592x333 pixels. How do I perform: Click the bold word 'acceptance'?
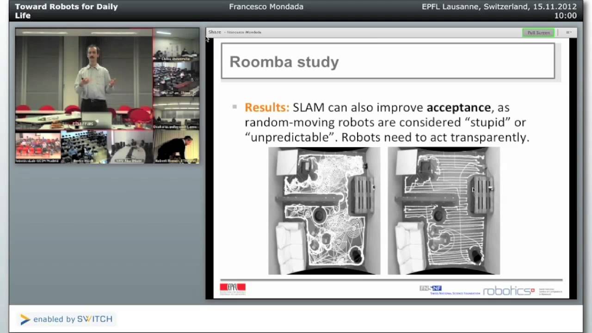[x=458, y=107]
